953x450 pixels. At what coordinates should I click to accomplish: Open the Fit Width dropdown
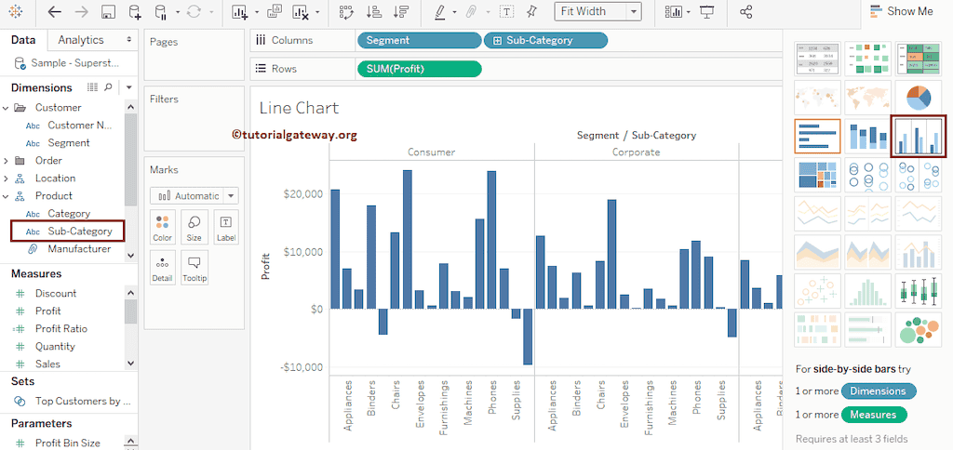click(597, 11)
